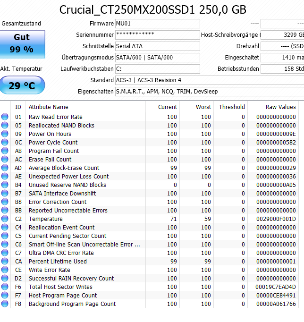Click the status orb for Temperature attribute

(x=5, y=219)
